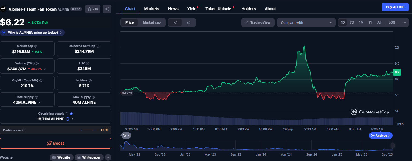Switch chart to line view icon

pos(175,22)
